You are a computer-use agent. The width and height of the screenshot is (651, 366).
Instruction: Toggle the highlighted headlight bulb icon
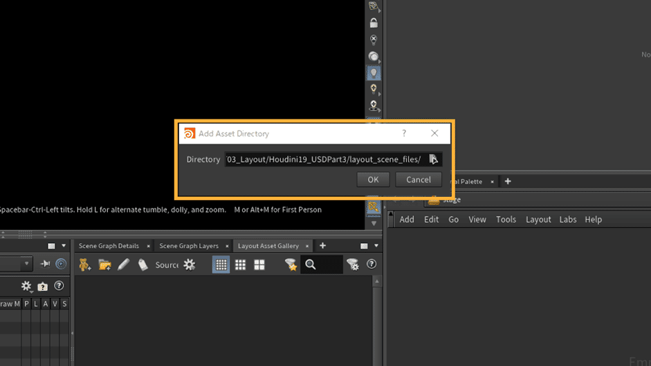374,73
